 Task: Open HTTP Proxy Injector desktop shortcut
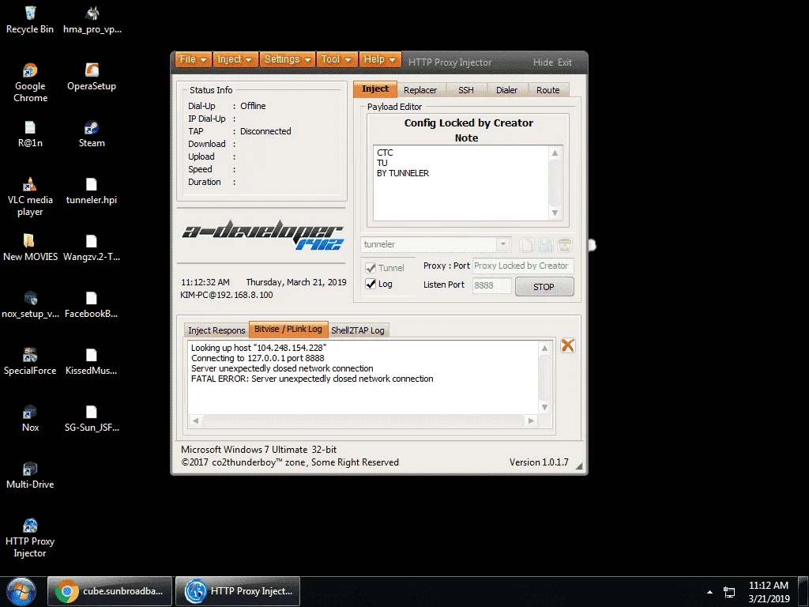coord(30,538)
